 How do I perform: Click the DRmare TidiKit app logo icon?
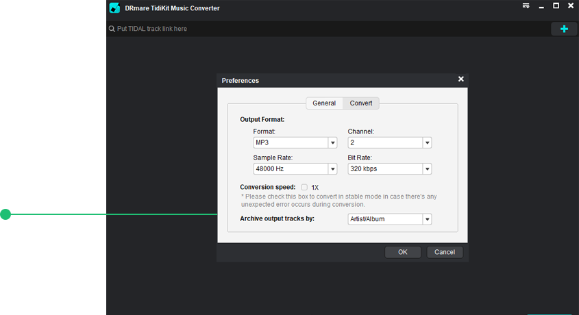115,8
